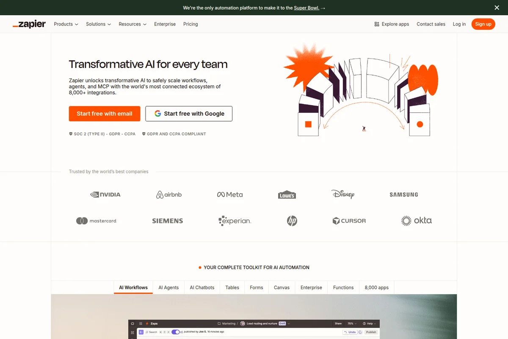Open the app grid icon in the Zaps toolbar
Image resolution: width=508 pixels, height=339 pixels.
[x=140, y=323]
